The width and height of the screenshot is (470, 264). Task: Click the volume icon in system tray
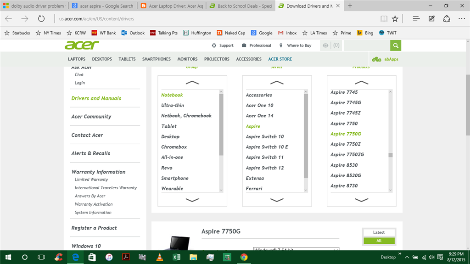point(431,257)
